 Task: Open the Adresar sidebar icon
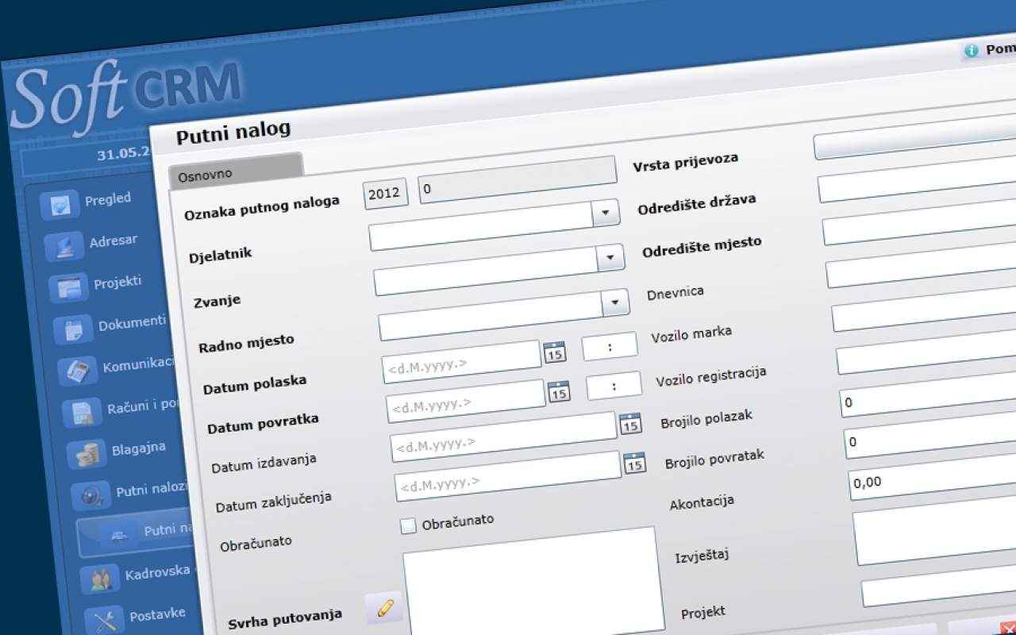[63, 247]
